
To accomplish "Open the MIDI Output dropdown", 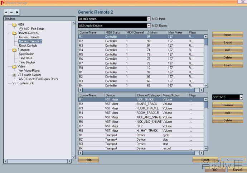I will (149, 25).
